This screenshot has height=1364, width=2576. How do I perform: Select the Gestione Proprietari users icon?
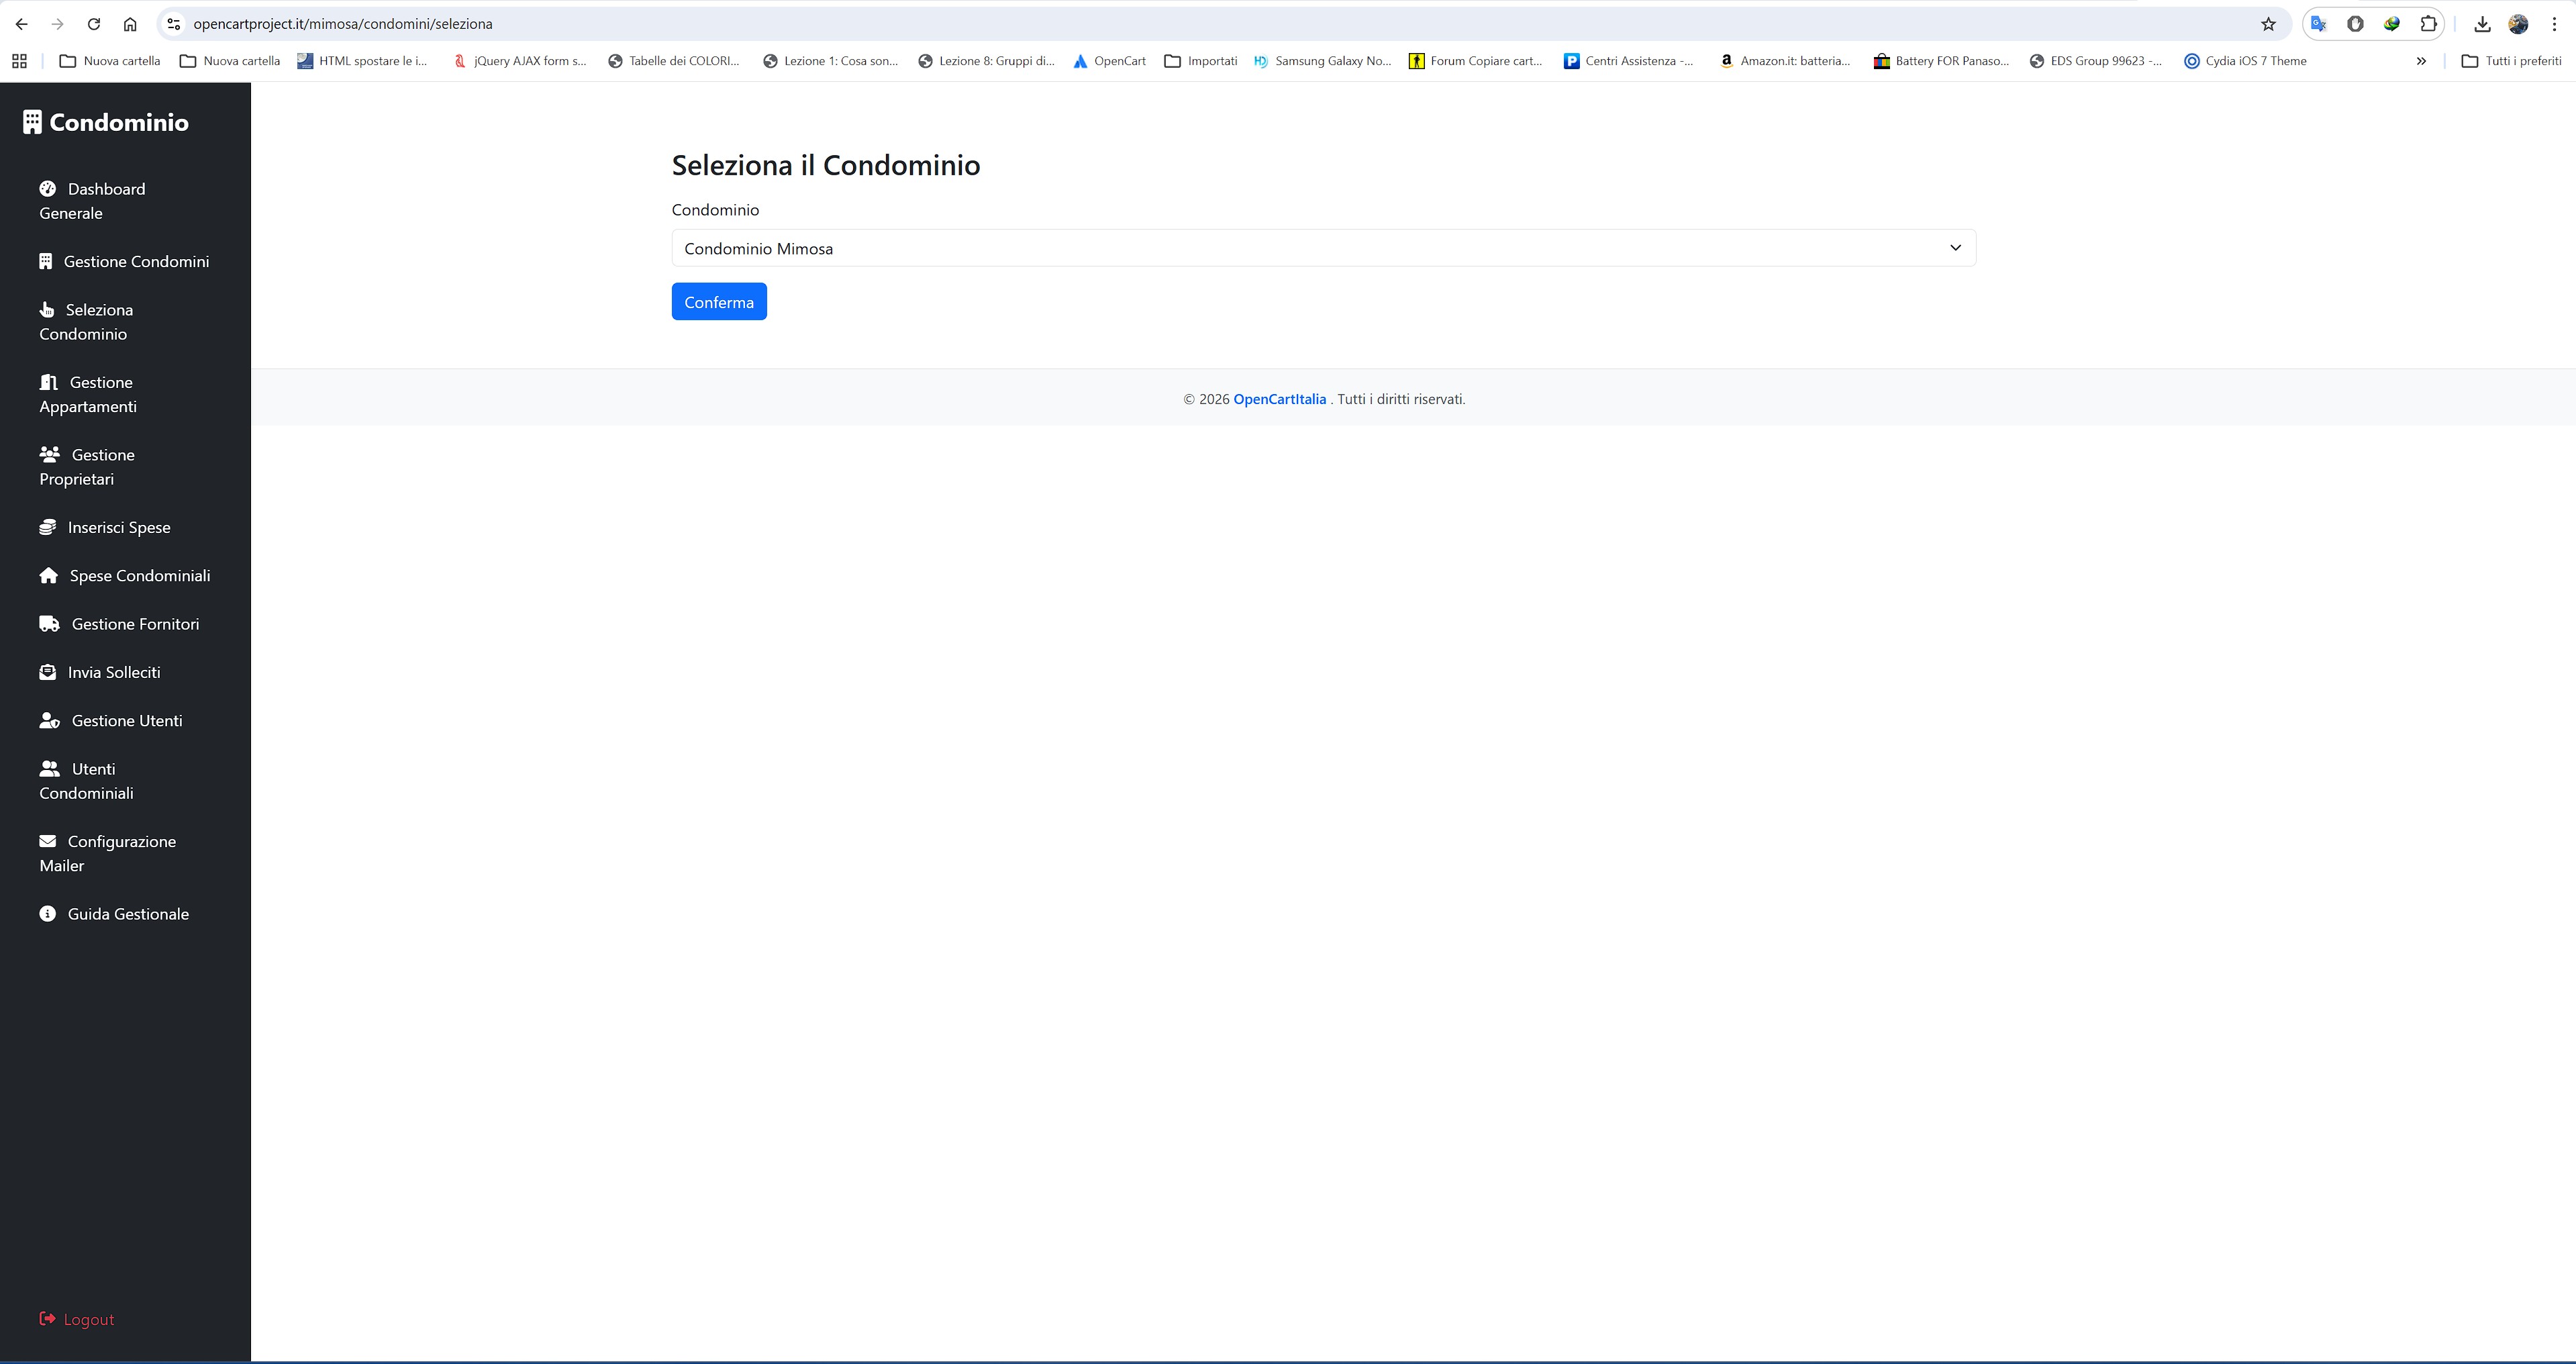tap(49, 453)
